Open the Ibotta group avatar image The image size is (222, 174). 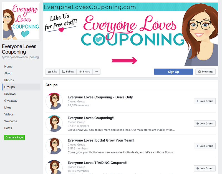click(54, 146)
